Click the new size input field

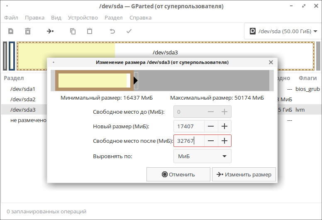pyautogui.click(x=189, y=126)
